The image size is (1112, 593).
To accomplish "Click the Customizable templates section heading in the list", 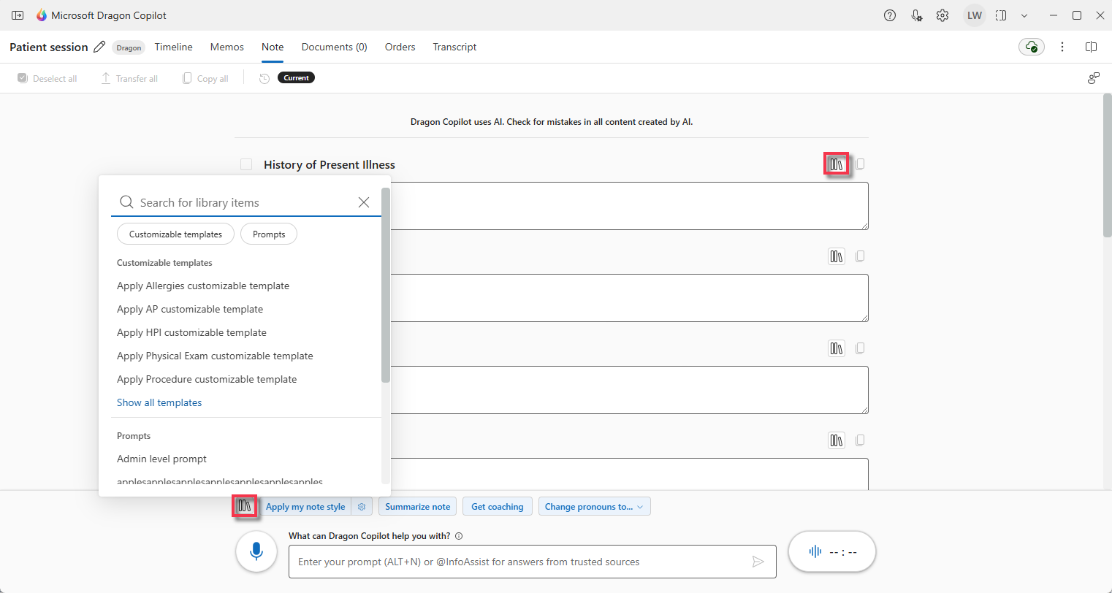I will click(164, 263).
